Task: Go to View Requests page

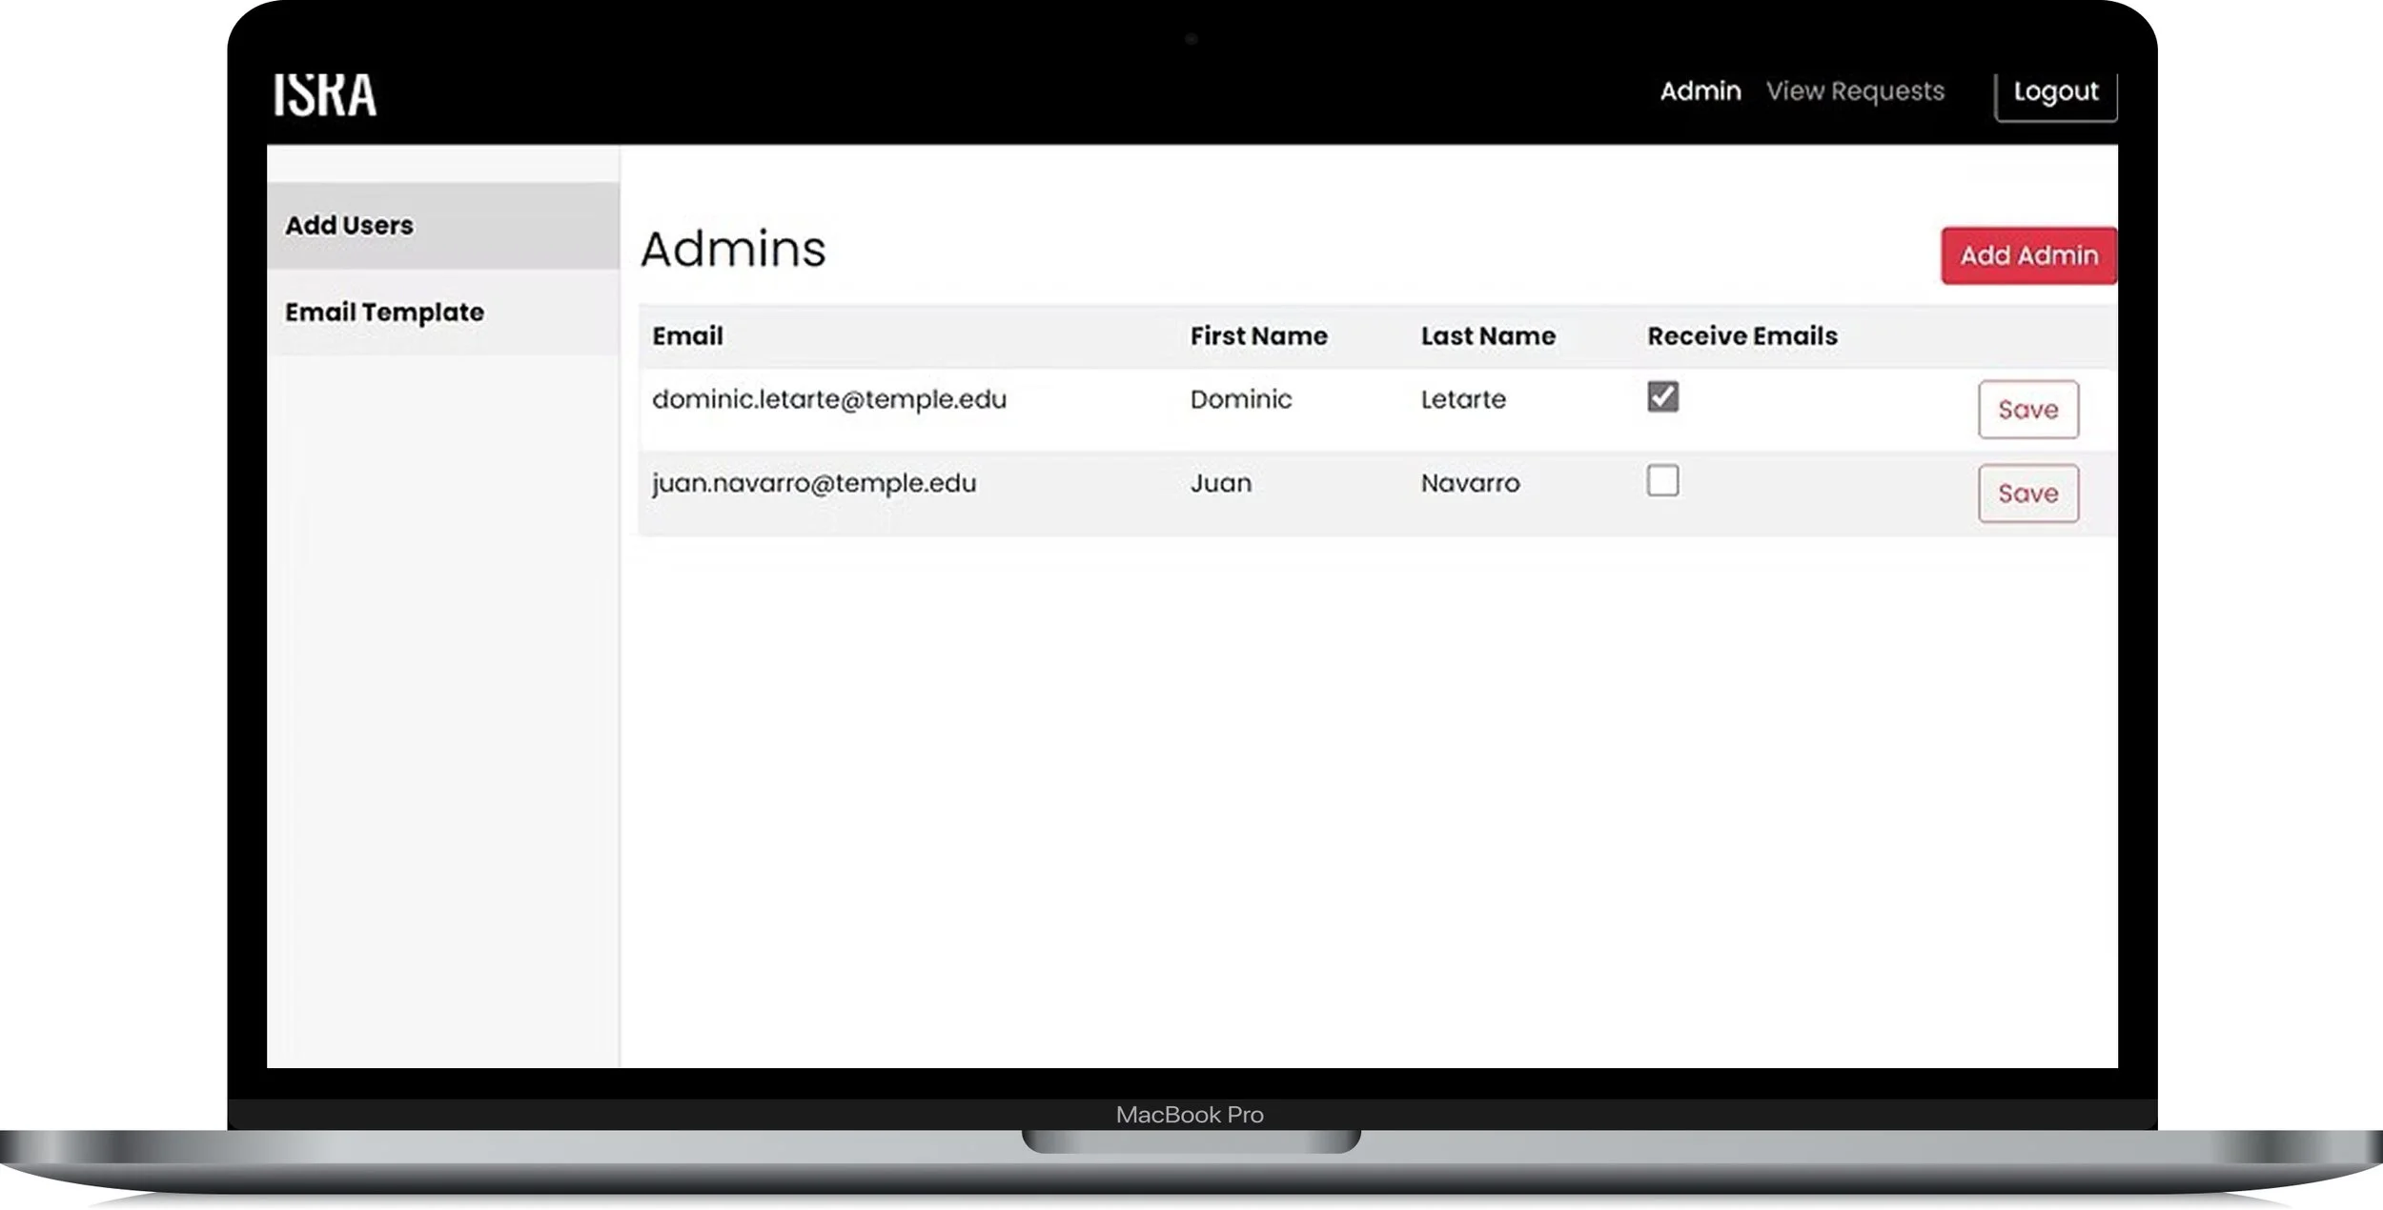Action: (1854, 91)
